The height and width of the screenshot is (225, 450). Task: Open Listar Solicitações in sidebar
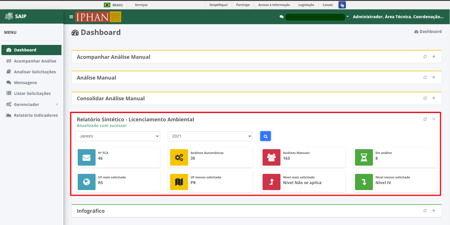(31, 93)
